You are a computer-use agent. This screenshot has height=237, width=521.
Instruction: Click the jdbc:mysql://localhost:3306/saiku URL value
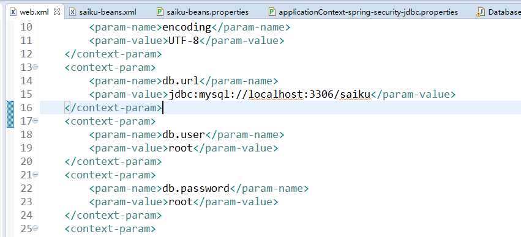click(269, 95)
